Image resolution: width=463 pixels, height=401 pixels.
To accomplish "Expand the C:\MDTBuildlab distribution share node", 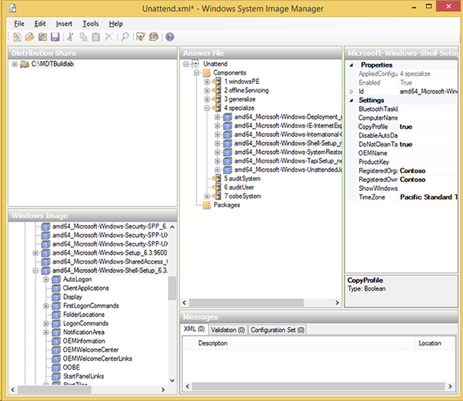I will coord(15,65).
